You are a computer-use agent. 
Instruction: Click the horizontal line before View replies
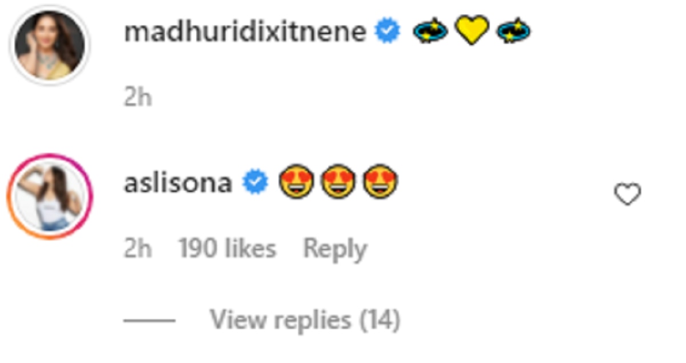click(x=149, y=320)
